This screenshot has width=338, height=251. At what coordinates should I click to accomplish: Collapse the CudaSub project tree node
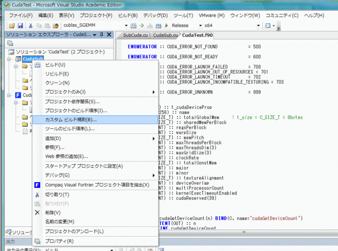9,59
